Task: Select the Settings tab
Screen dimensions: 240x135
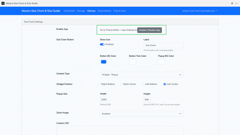Action: [91, 11]
